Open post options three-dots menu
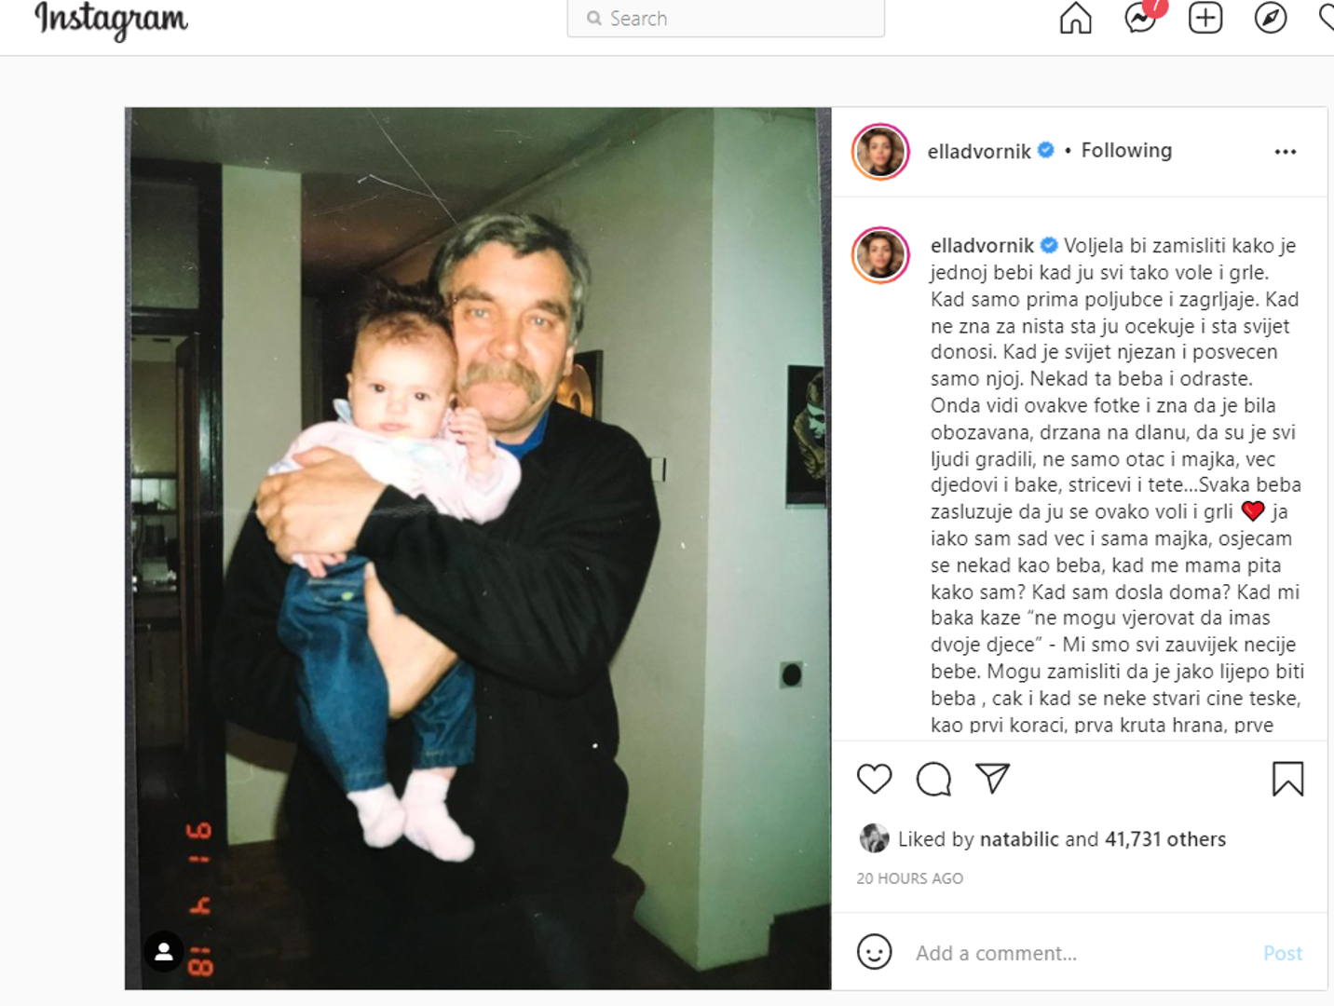Image resolution: width=1334 pixels, height=1006 pixels. click(x=1286, y=152)
